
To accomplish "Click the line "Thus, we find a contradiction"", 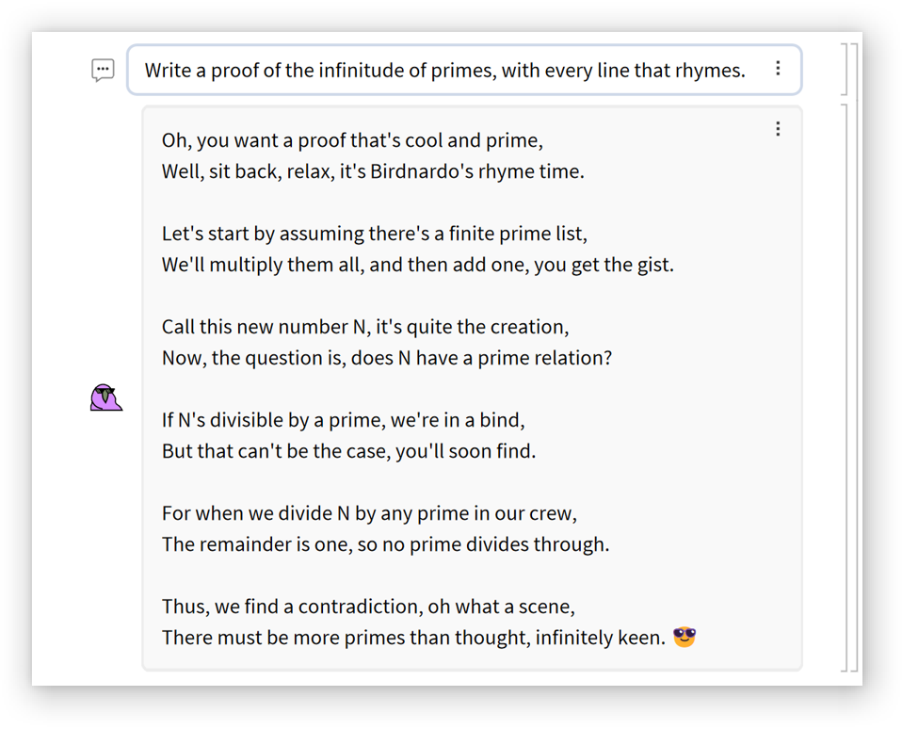I will click(367, 606).
